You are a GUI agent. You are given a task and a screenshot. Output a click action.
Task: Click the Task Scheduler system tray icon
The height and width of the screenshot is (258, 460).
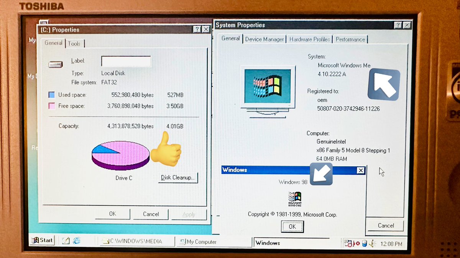(x=348, y=243)
